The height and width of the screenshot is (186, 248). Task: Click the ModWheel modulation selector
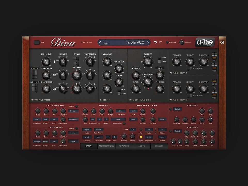coord(73,119)
